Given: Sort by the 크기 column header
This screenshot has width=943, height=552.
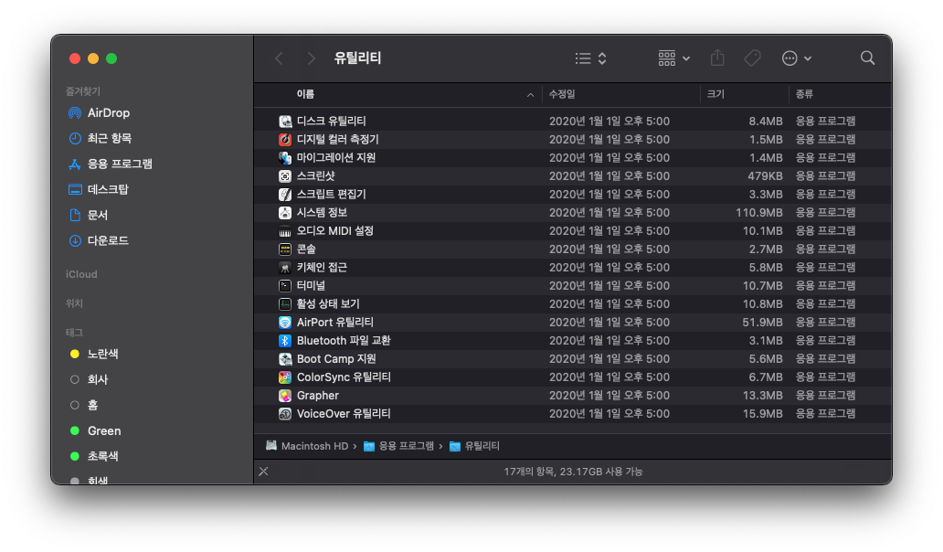Looking at the screenshot, I should click(715, 94).
